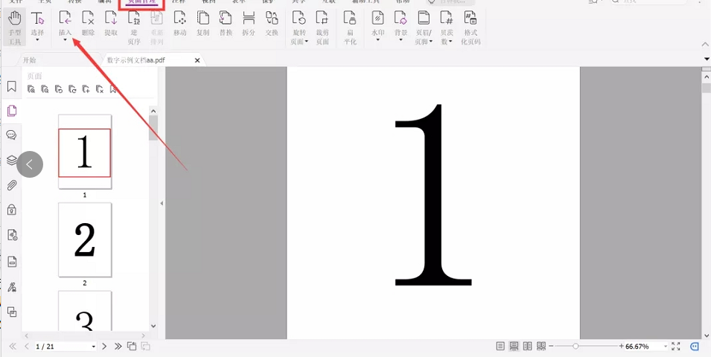Click the zoom slider handle
The image size is (711, 357).
[576, 347]
